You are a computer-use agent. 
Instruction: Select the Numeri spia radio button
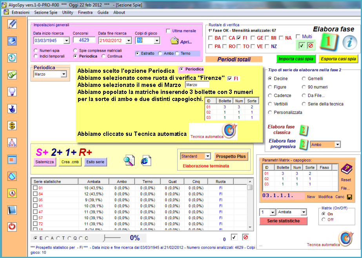tap(36, 51)
